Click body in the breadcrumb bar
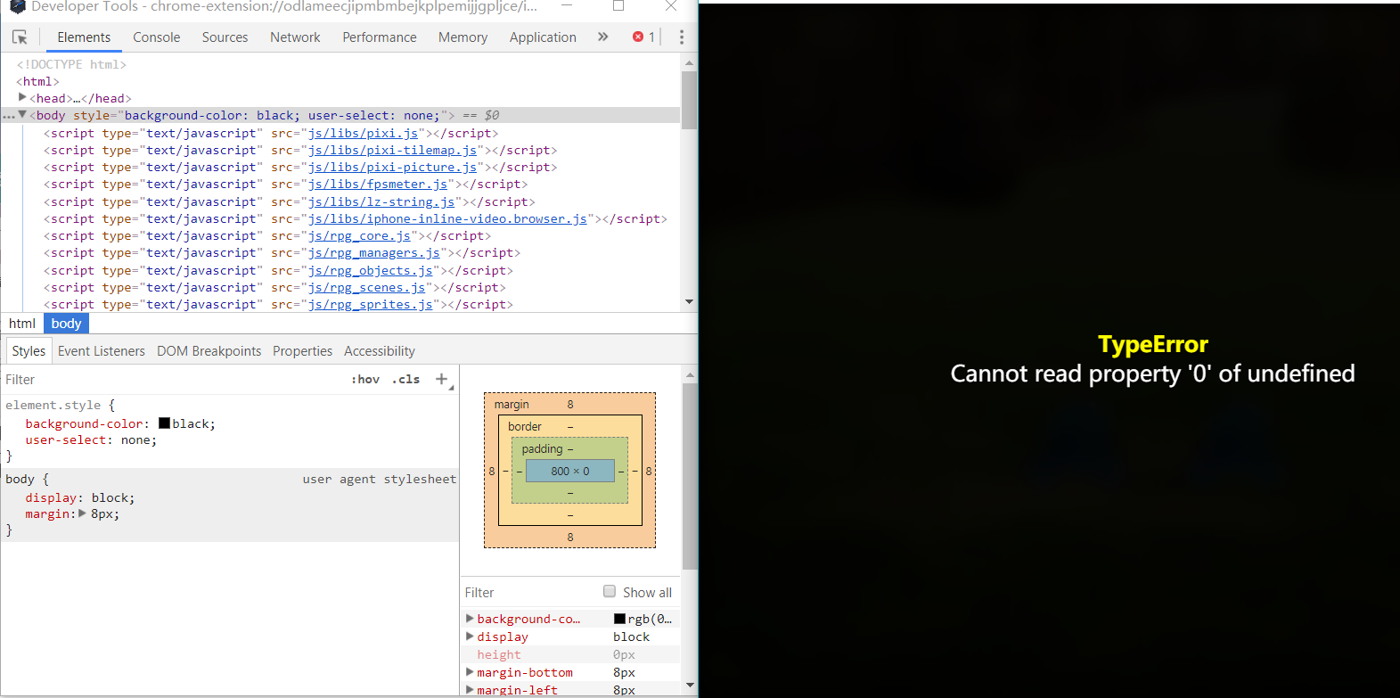 67,323
